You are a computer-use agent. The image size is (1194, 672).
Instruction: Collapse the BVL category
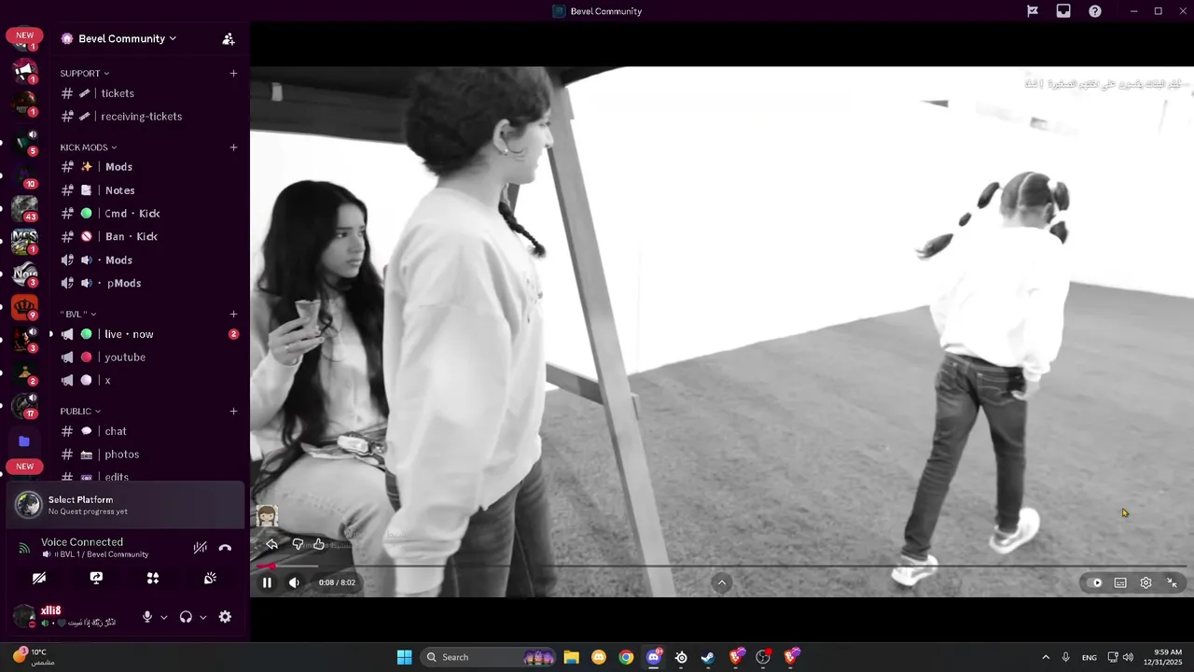coord(77,314)
